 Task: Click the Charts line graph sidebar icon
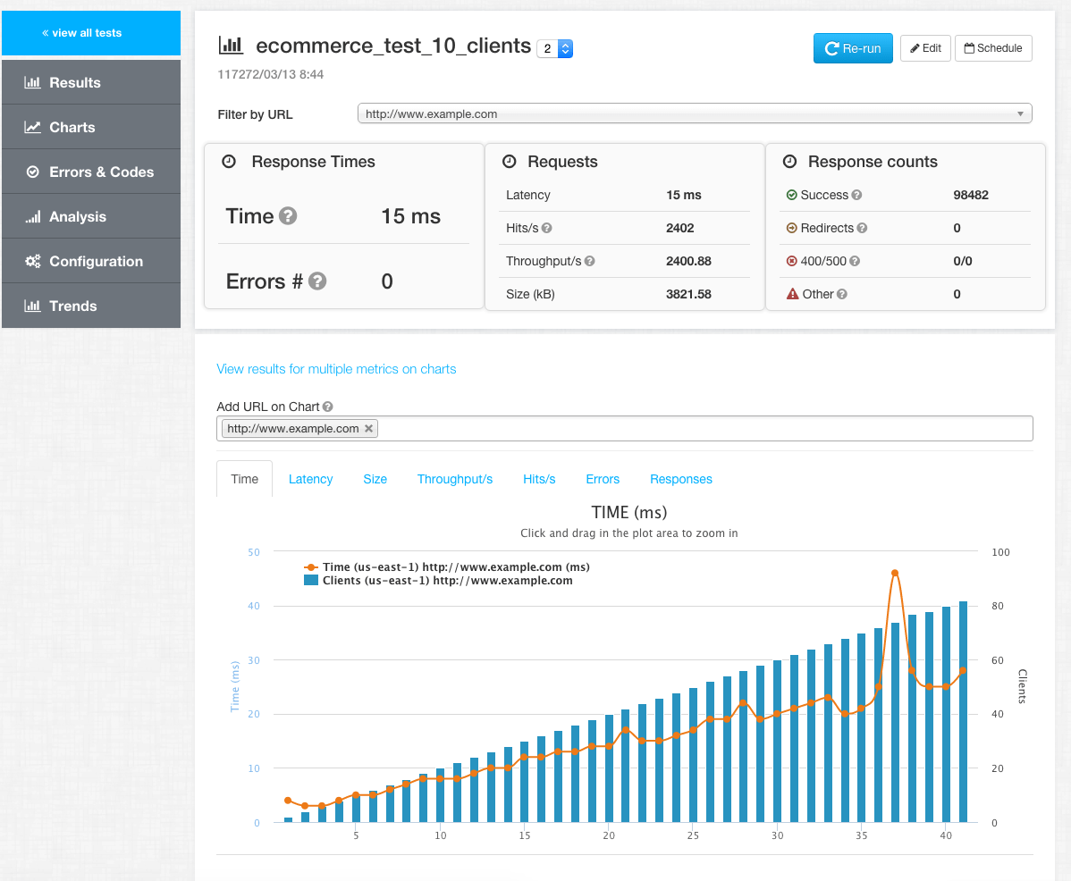32,127
